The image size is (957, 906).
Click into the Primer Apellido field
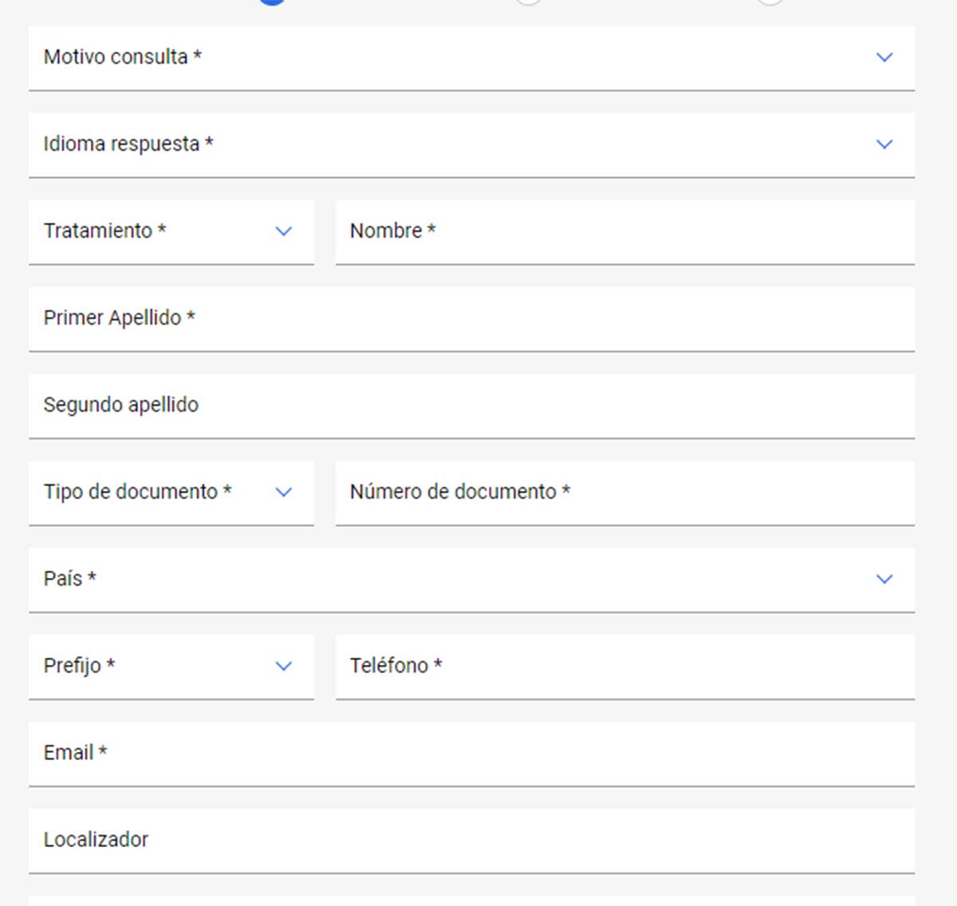(x=471, y=318)
